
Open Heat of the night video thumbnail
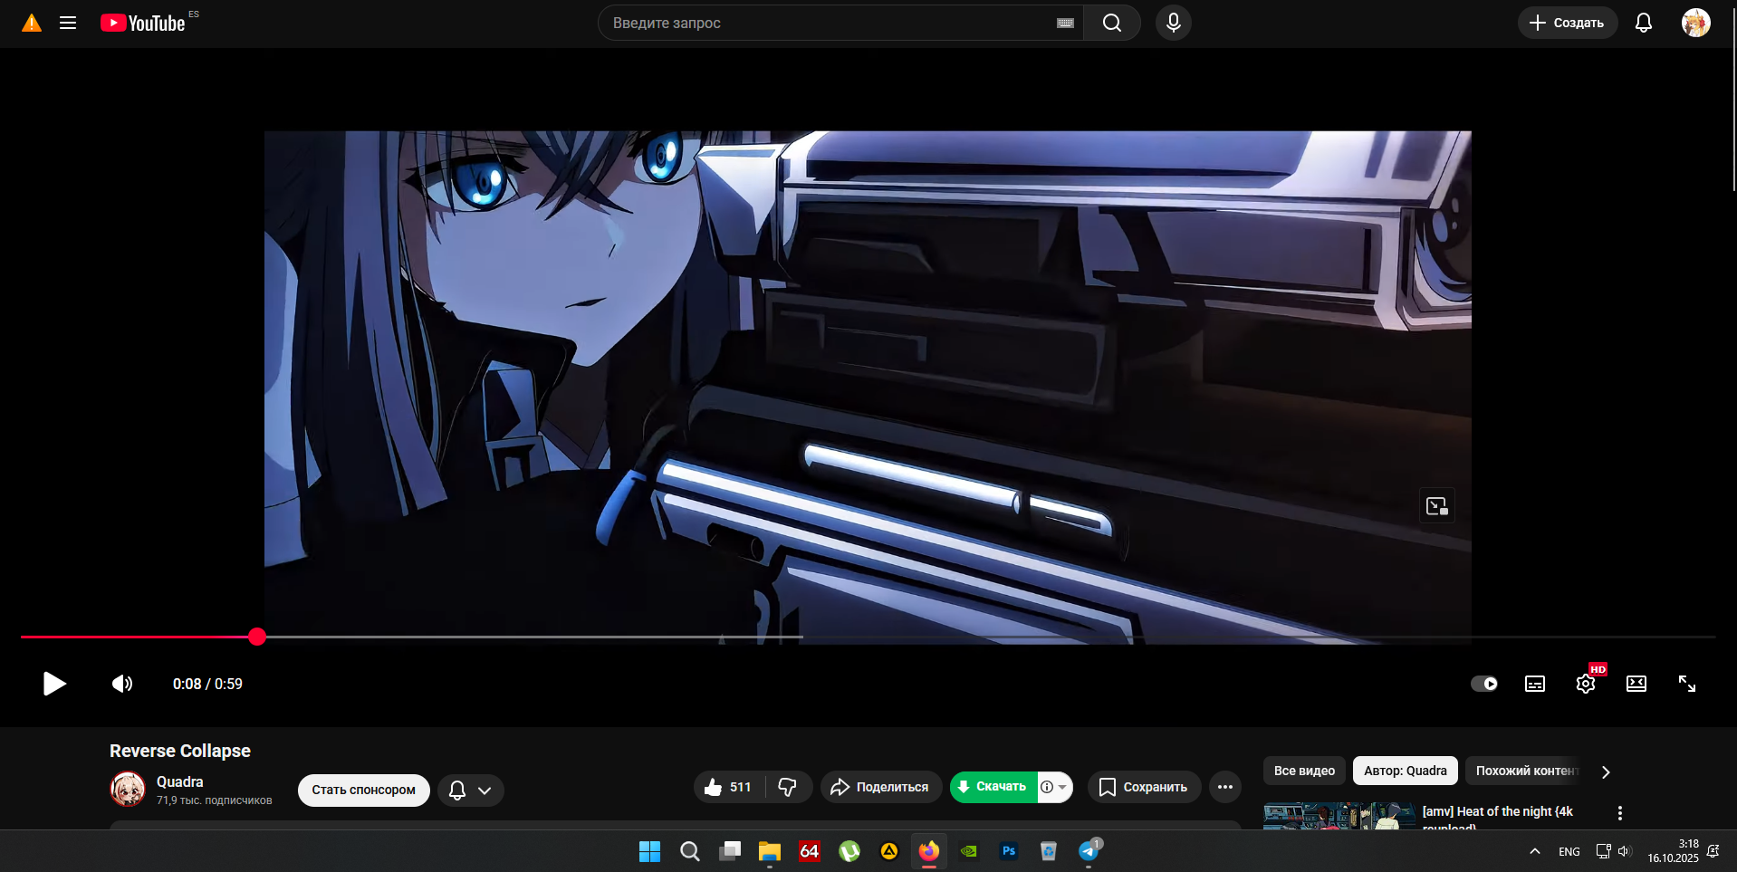tap(1339, 816)
